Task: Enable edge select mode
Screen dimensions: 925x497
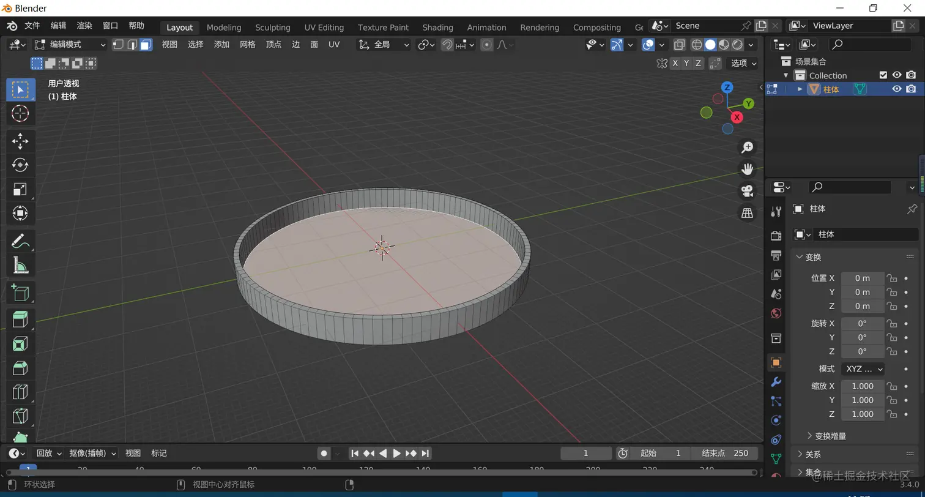Action: point(132,45)
